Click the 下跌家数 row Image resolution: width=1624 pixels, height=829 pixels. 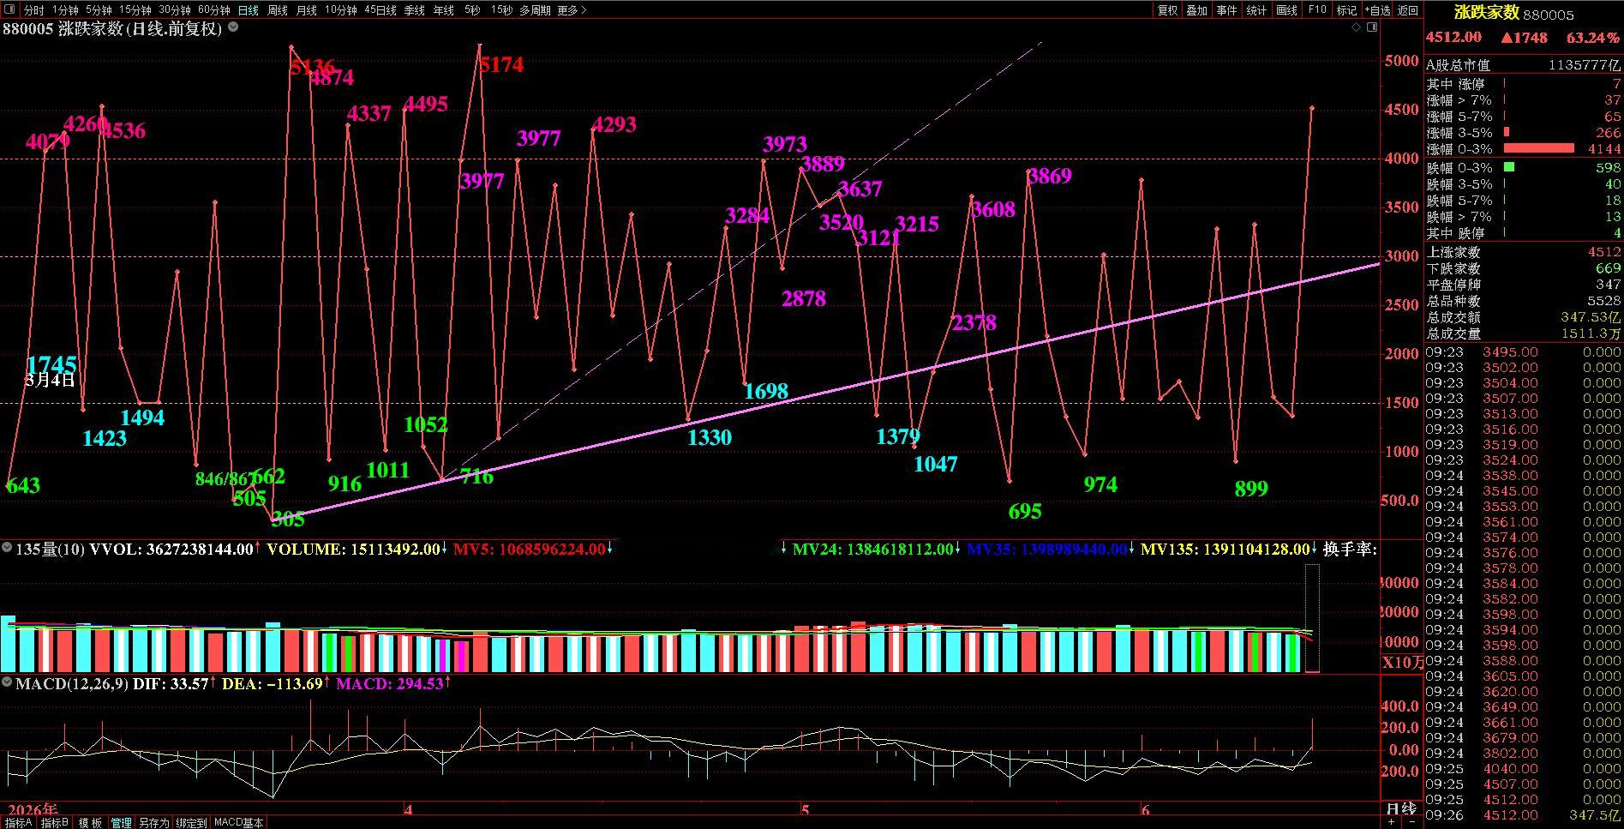[x=1523, y=268]
